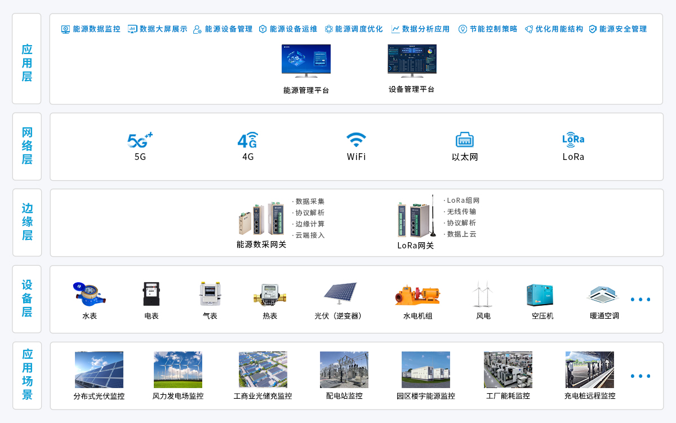676x423 pixels.
Task: Select the 4G network icon
Action: (x=248, y=140)
